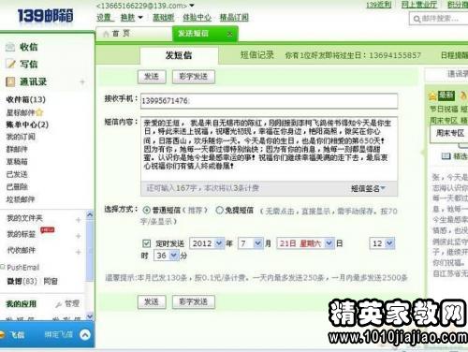Image resolution: width=468 pixels, height=352 pixels.
Task: Click the bottom 发送 button
Action: 152,301
